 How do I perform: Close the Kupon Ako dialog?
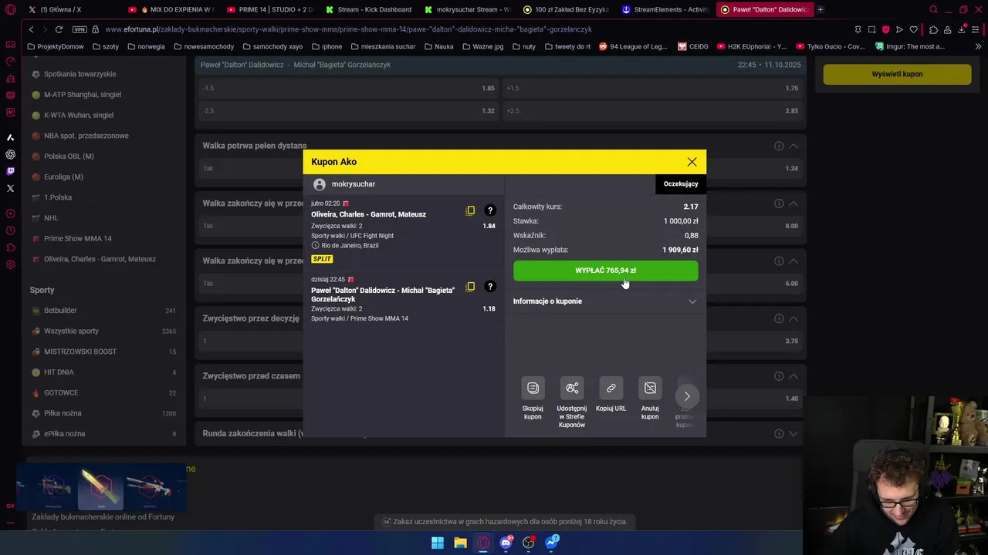[x=692, y=162]
